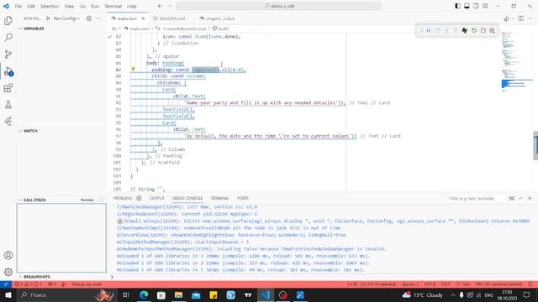Switch to the TERMINAL panel tab
This screenshot has height=302, width=538.
coord(219,198)
